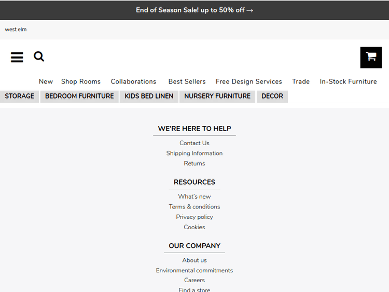View the Privacy policy link
This screenshot has width=389, height=292.
coord(195,217)
